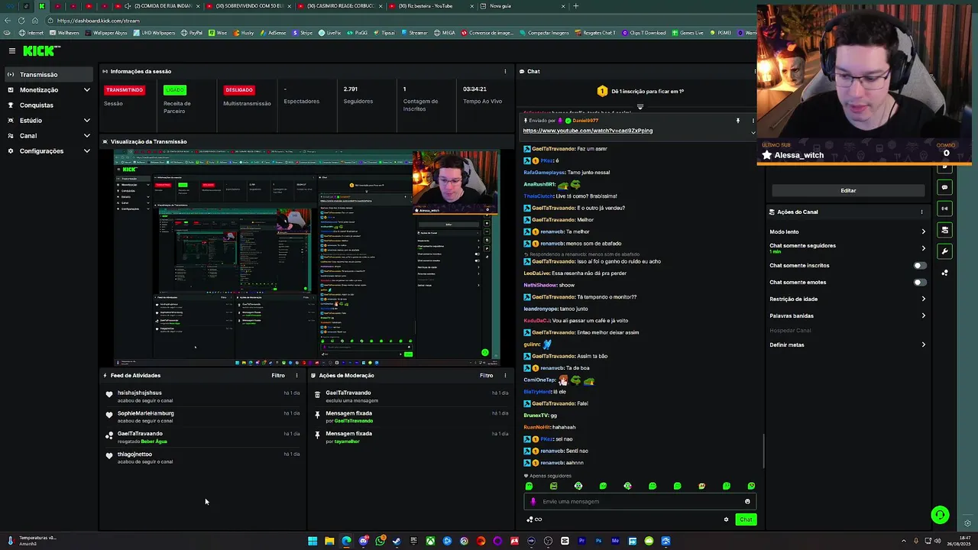Open Palavras banidas options
This screenshot has height=550, width=978.
click(848, 315)
